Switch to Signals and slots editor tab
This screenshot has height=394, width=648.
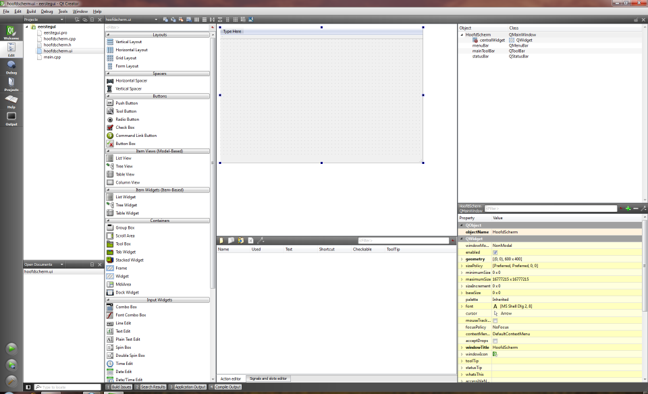pos(269,378)
